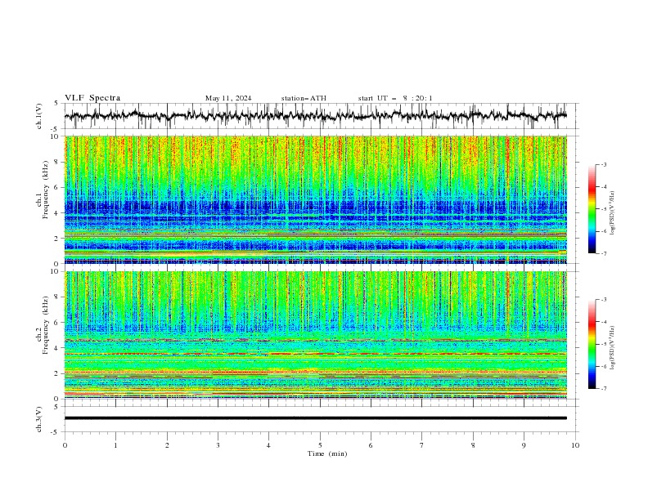Select the date text "May 11, 2024"

pos(228,98)
